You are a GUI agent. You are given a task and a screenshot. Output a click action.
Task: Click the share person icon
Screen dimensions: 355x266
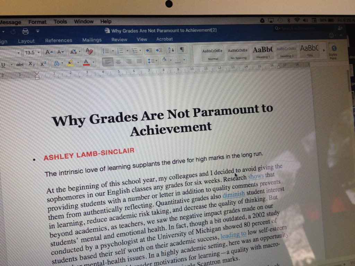340,28
